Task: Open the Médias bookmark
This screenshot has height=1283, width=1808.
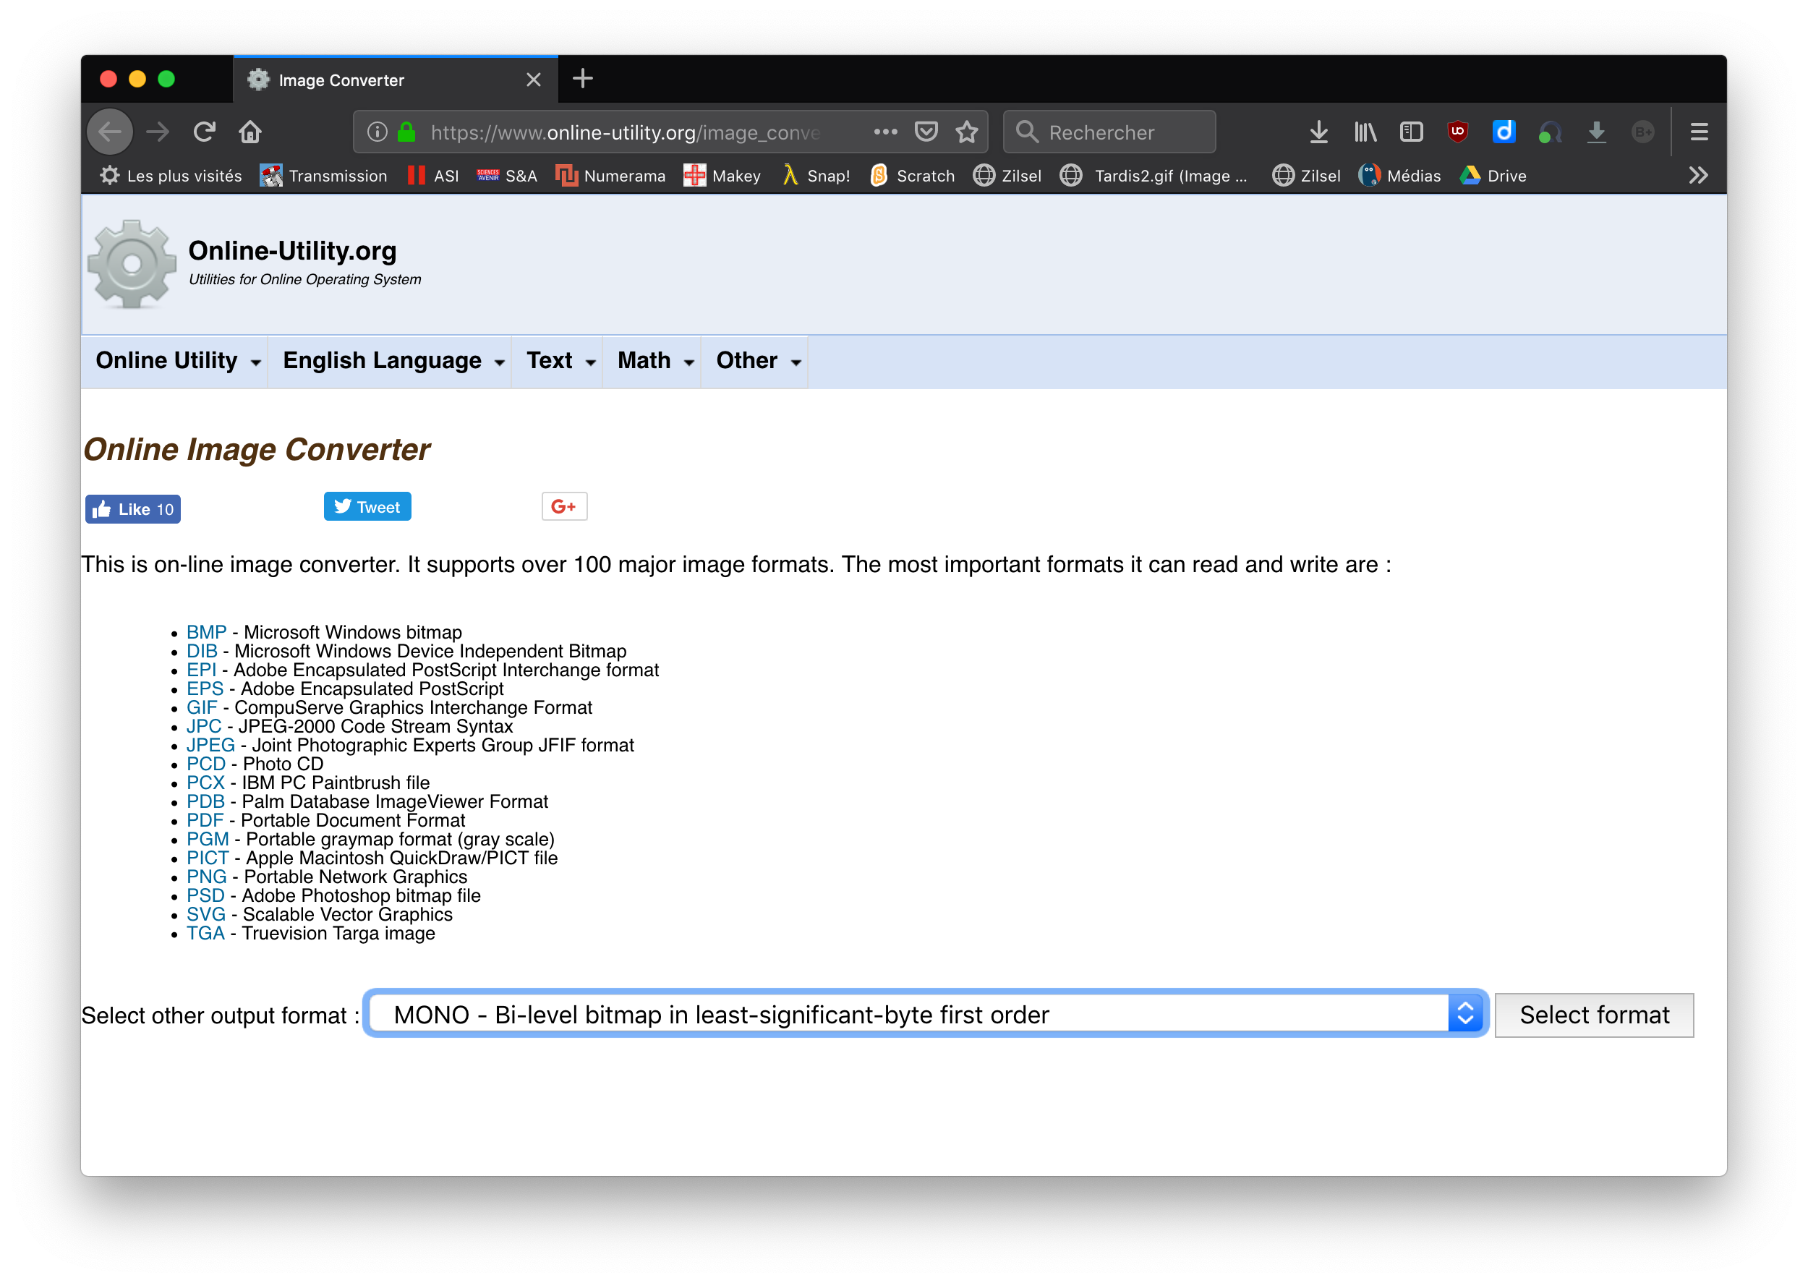Action: tap(1399, 176)
